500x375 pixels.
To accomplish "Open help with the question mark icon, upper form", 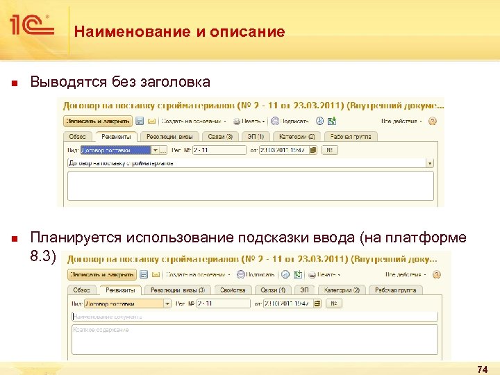I will (x=433, y=121).
